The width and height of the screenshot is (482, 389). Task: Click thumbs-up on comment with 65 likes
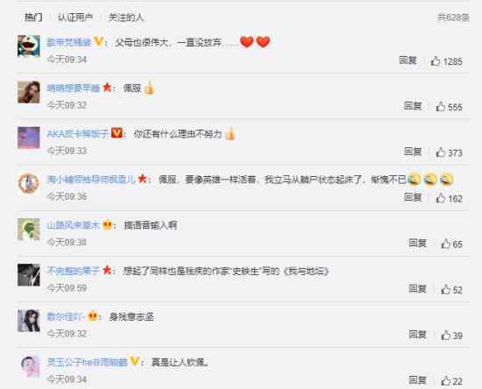tap(446, 244)
